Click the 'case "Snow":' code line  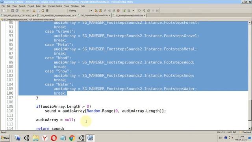point(58,71)
